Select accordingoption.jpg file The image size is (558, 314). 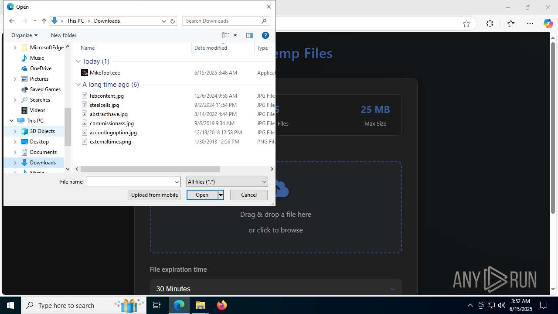113,133
